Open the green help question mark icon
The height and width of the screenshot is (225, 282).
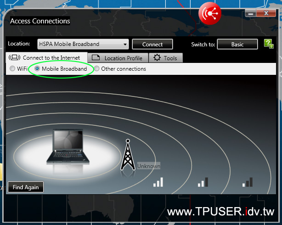pyautogui.click(x=269, y=44)
